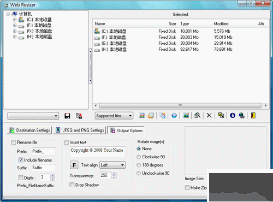273x202 pixels.
Task: Open the JPEG and PNG Settings tab
Action: coord(80,130)
